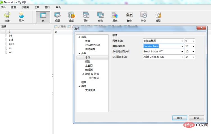Select 模型 in the options tree

pyautogui.click(x=84, y=82)
